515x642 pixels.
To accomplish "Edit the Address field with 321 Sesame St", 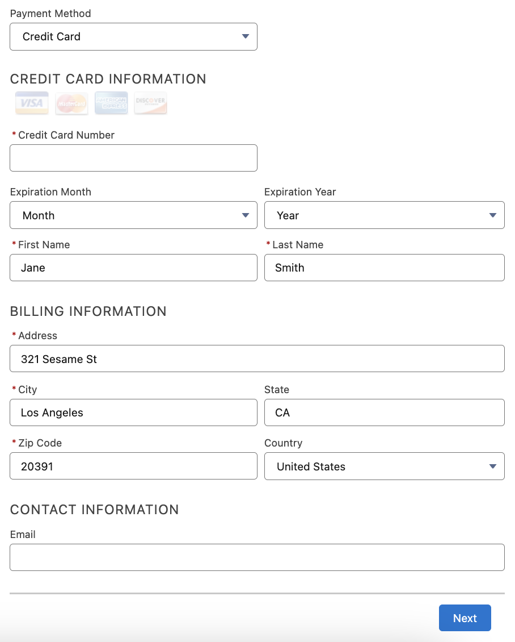I will pyautogui.click(x=257, y=359).
